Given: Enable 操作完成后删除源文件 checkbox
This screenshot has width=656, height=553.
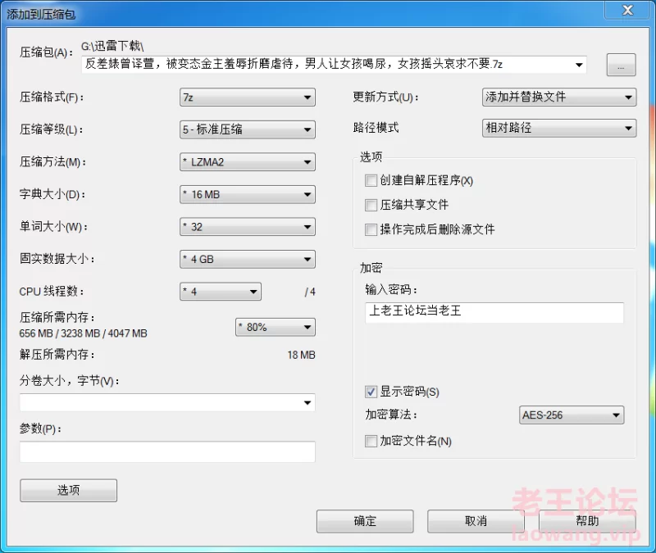Looking at the screenshot, I should [x=371, y=229].
